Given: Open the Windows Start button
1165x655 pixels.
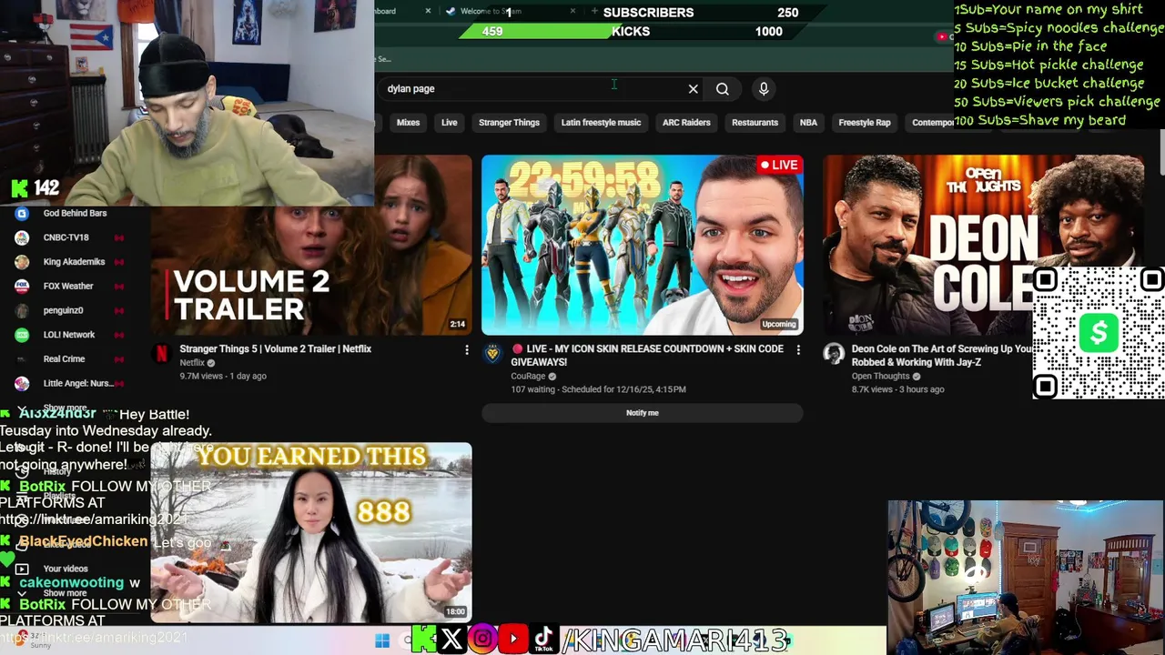Looking at the screenshot, I should pyautogui.click(x=382, y=640).
